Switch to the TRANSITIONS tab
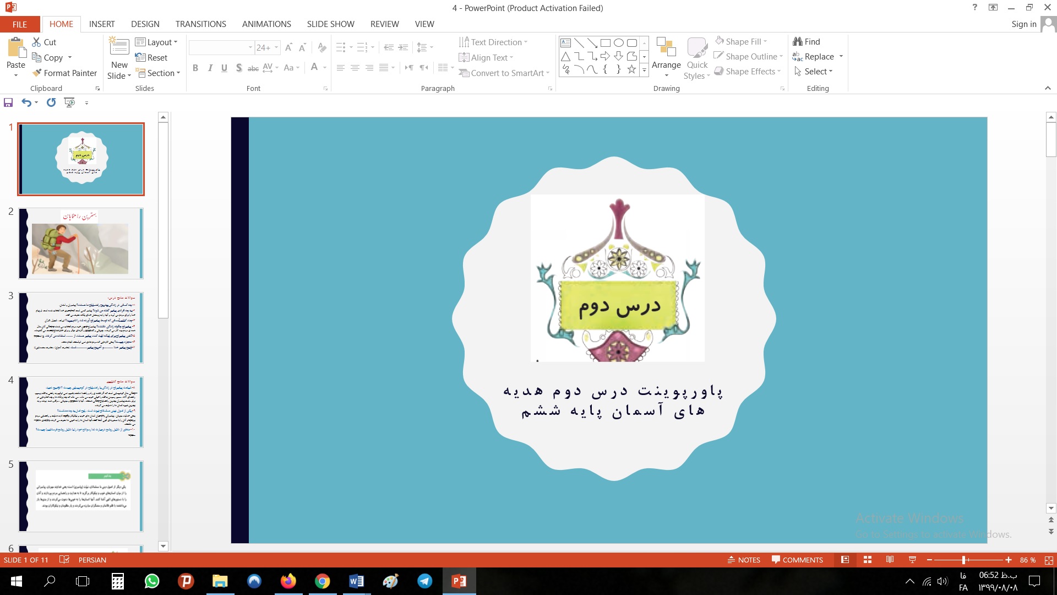The width and height of the screenshot is (1057, 595). 200,24
